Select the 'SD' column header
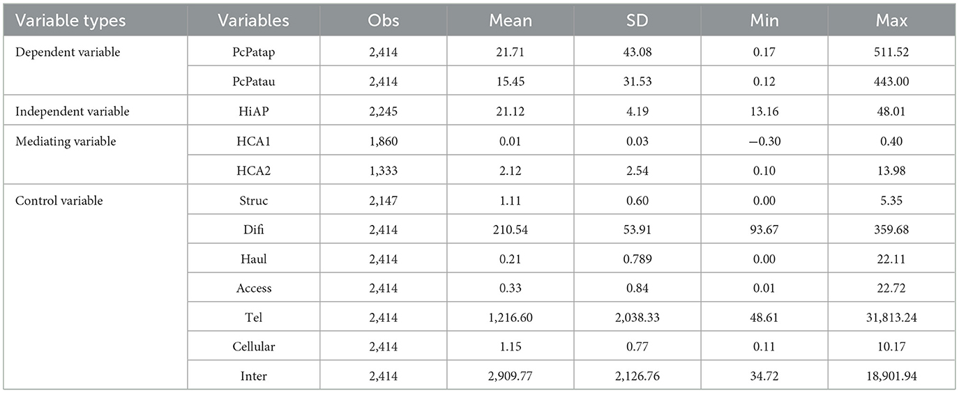This screenshot has width=959, height=393. tap(637, 21)
